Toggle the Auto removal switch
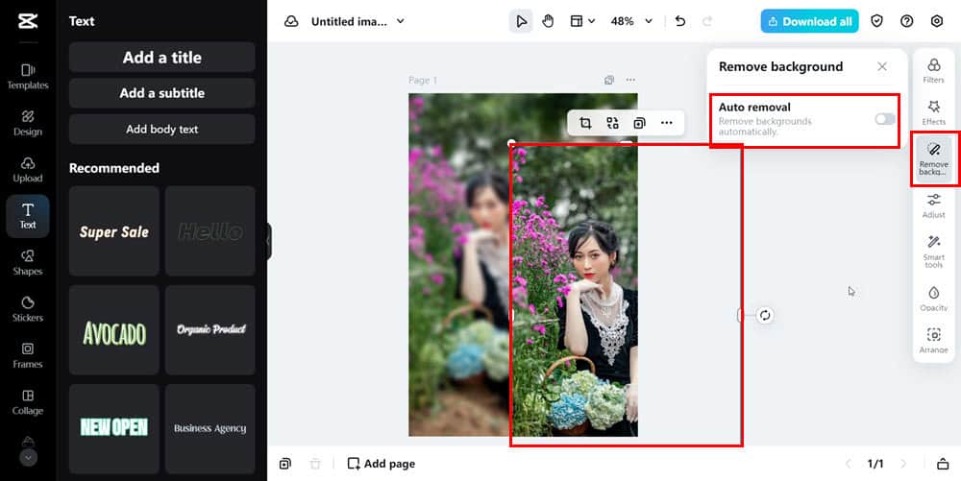 click(885, 119)
